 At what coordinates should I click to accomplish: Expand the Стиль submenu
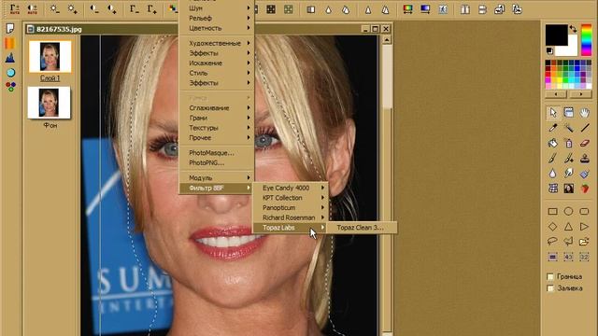pyautogui.click(x=217, y=73)
